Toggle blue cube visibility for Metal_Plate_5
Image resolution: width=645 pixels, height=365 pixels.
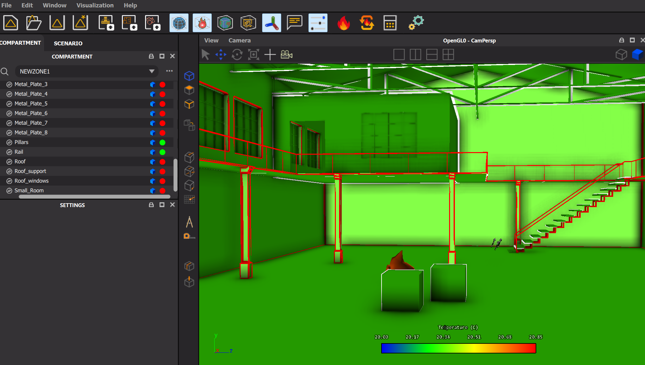click(153, 104)
